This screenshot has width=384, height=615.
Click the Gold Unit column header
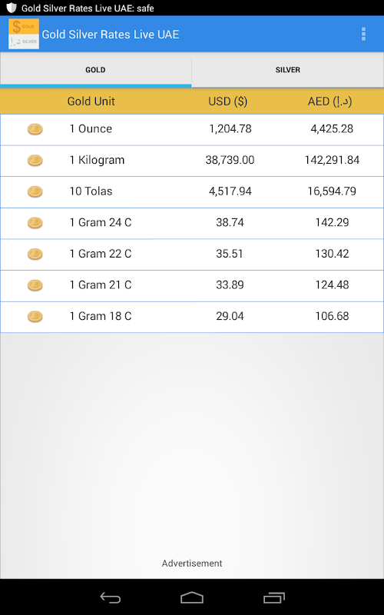[x=91, y=101]
